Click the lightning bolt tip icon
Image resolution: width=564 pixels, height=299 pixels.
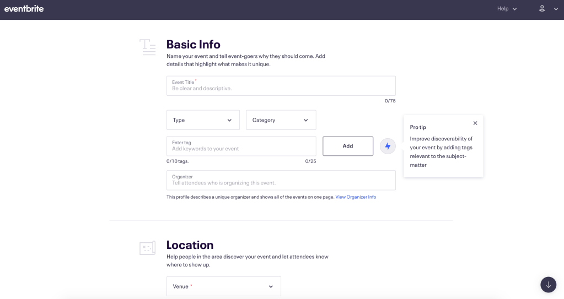(x=388, y=146)
